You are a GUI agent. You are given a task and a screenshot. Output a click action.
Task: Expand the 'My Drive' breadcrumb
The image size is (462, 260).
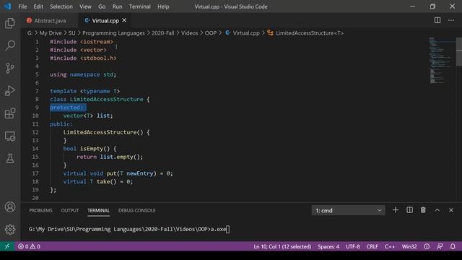click(51, 33)
